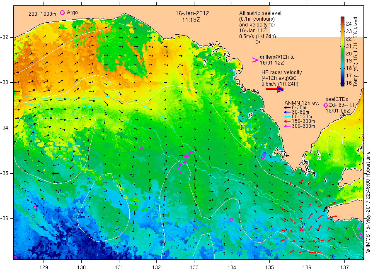This screenshot has width=373, height=273.
Task: Click the latitude label -35
Action: pyautogui.click(x=4, y=173)
